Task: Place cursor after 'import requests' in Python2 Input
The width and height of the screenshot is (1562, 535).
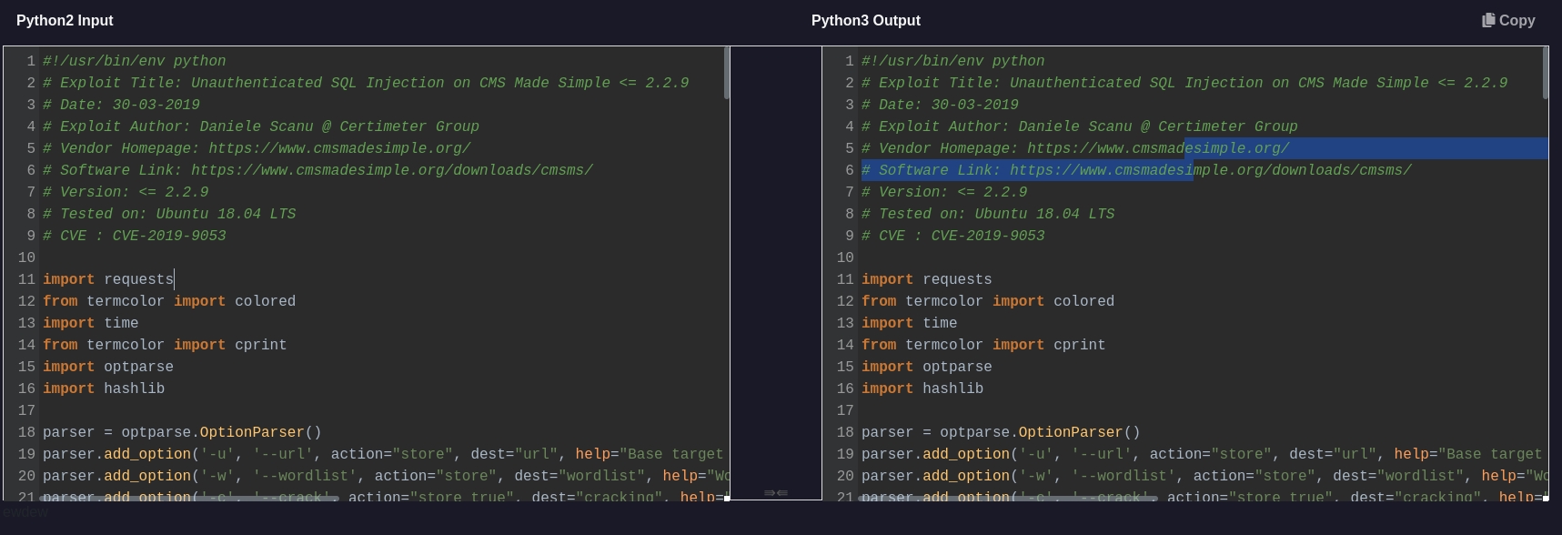Action: click(x=174, y=279)
